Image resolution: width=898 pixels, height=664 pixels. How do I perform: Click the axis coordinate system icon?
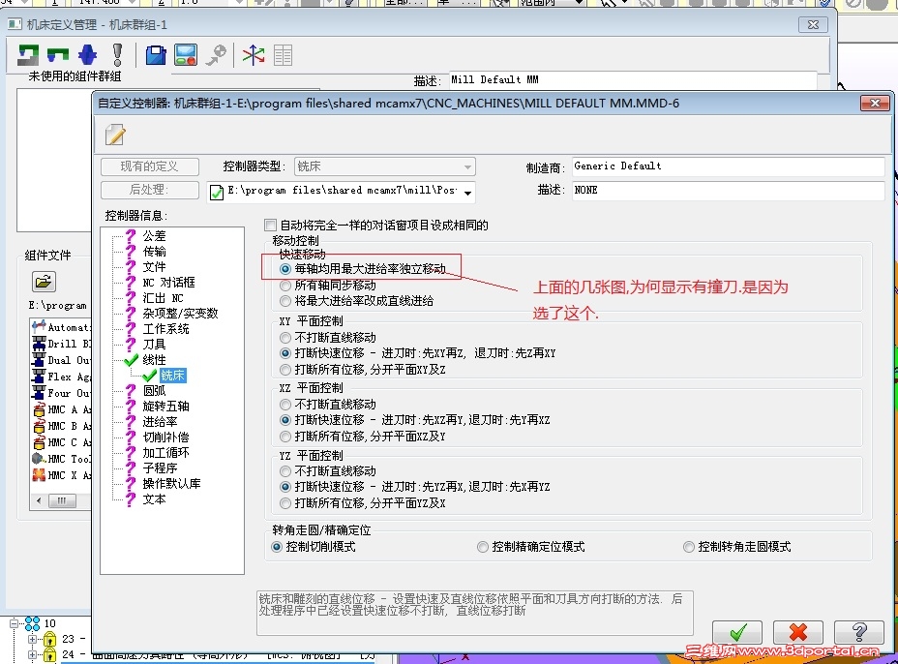(x=254, y=55)
